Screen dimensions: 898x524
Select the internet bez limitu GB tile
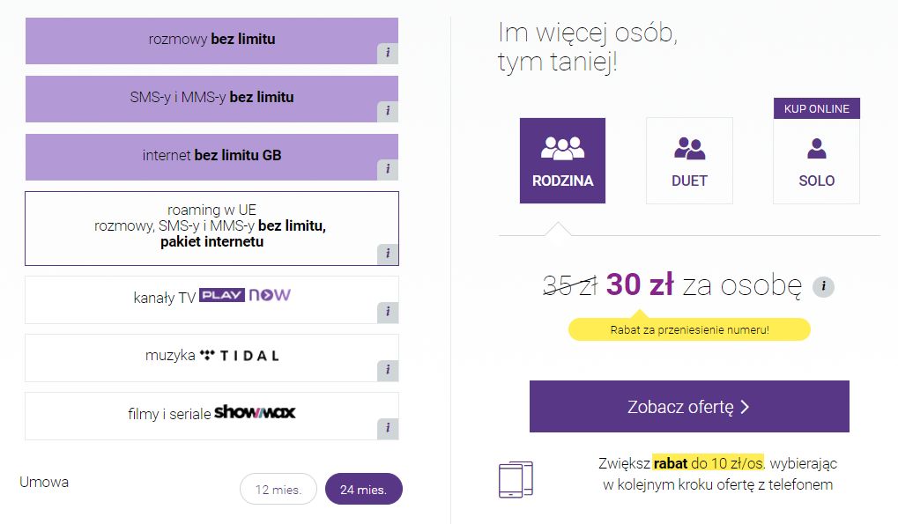(212, 157)
